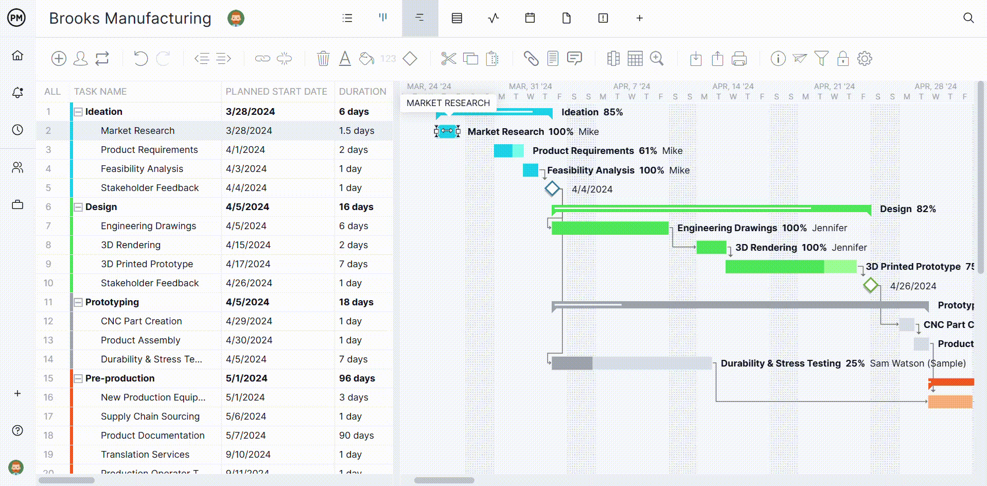
Task: Open help question mark icon
Action: click(x=17, y=430)
